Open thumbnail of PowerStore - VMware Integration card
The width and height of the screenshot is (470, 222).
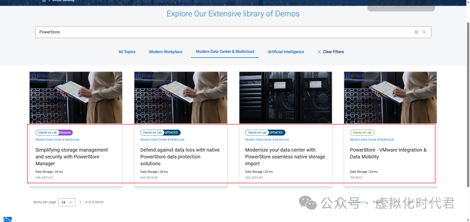[x=390, y=98]
